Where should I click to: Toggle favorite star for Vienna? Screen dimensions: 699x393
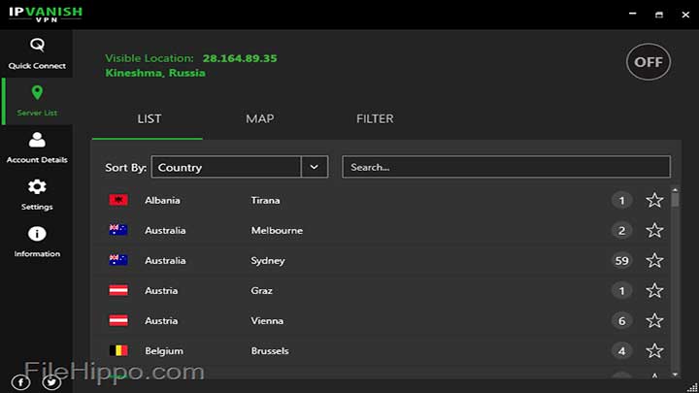tap(654, 321)
